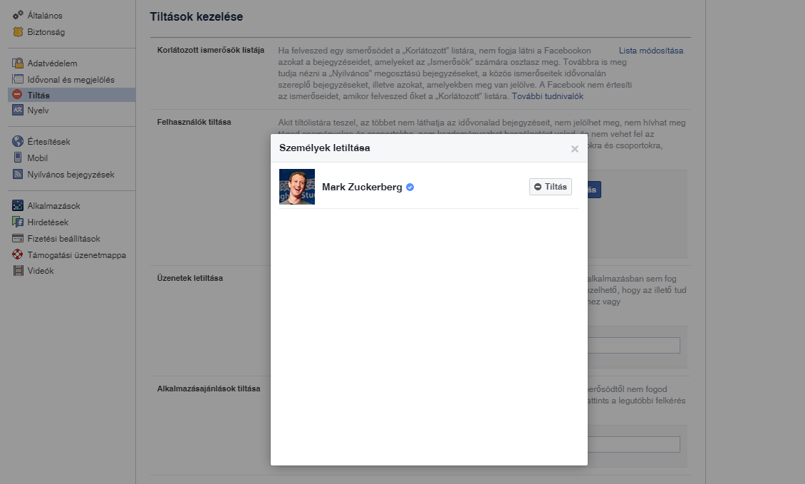Click the Nyelv language icon
The height and width of the screenshot is (484, 805).
18,110
